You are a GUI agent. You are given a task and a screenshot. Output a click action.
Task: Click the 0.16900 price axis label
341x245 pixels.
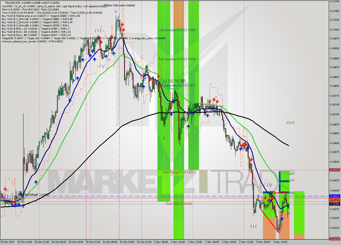pyautogui.click(x=335, y=58)
